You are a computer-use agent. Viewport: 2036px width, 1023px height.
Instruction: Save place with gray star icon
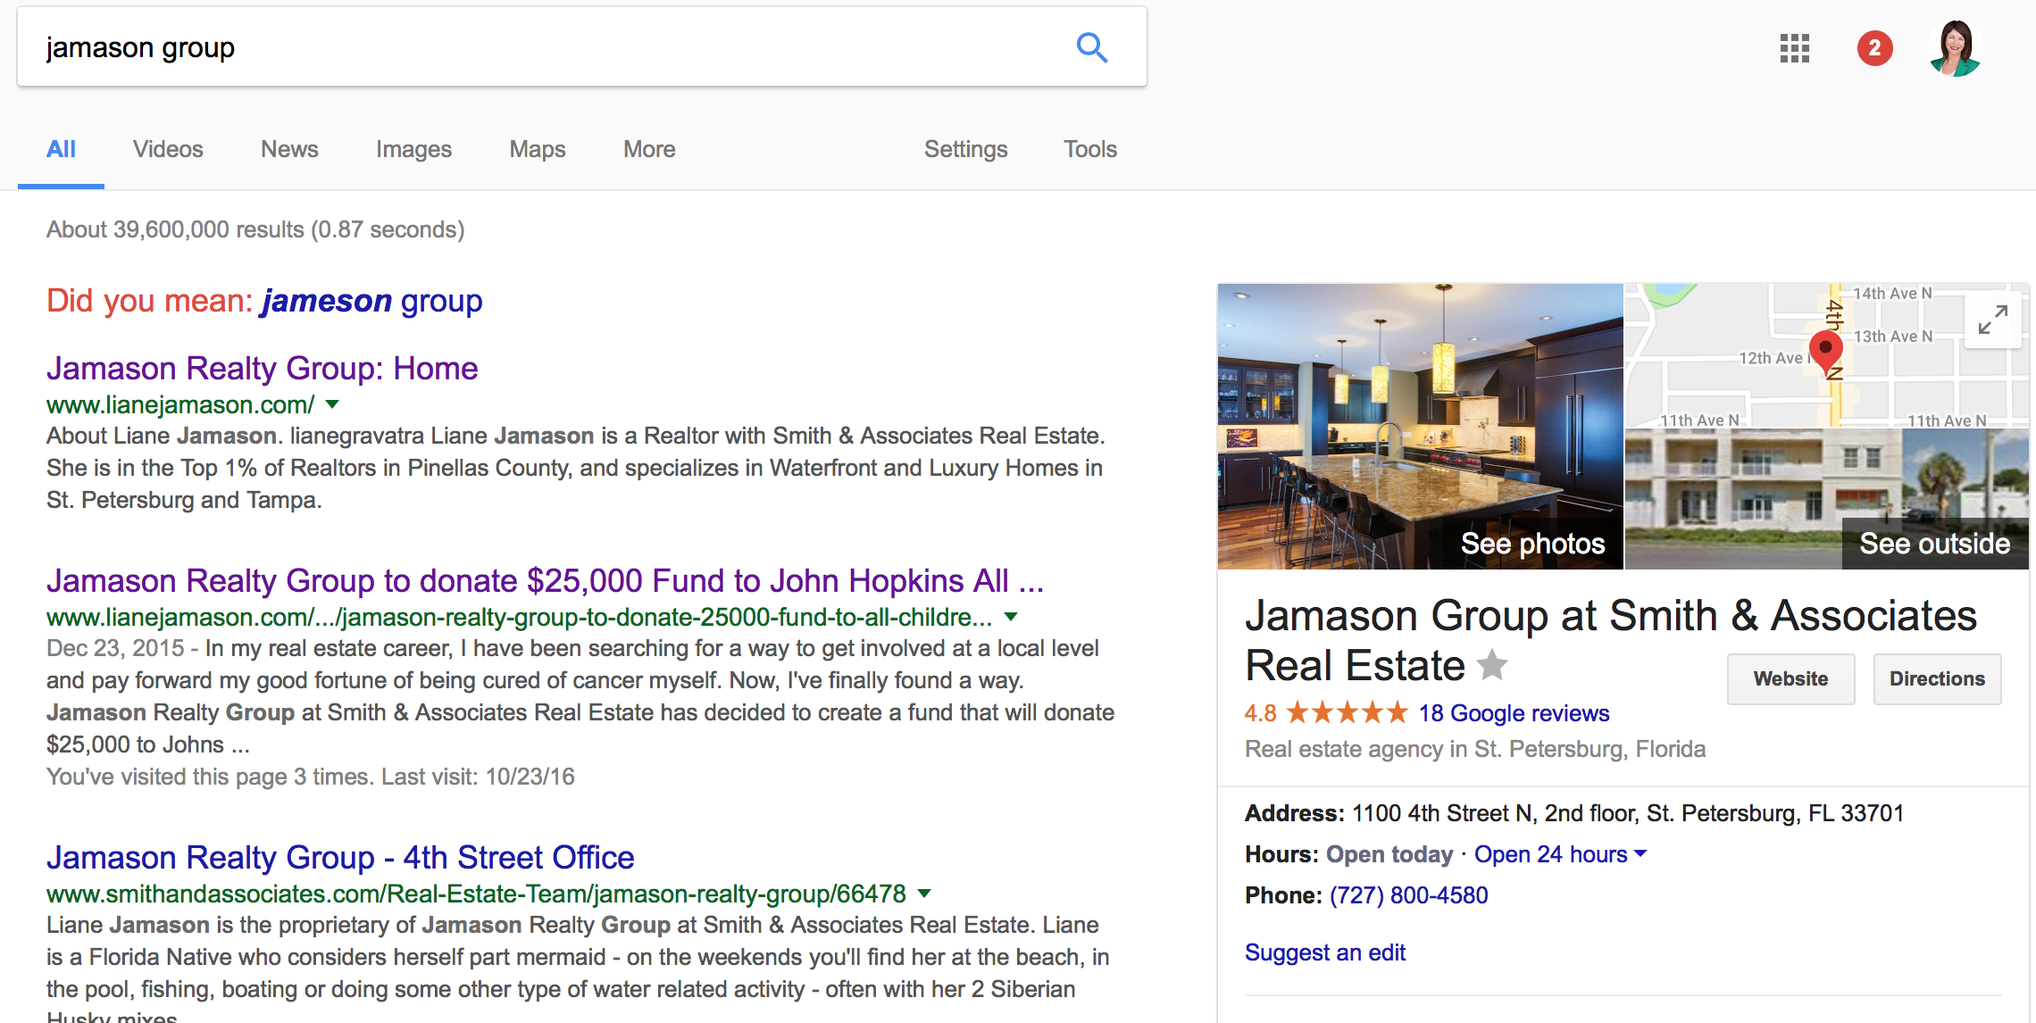(x=1492, y=665)
